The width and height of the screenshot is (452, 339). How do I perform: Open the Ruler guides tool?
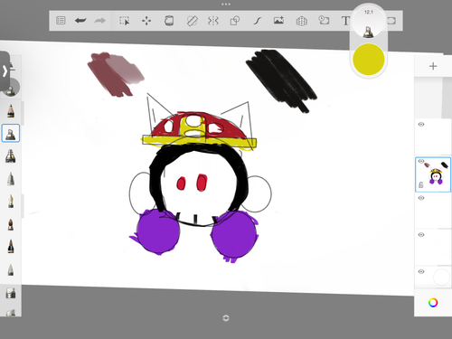tap(192, 21)
